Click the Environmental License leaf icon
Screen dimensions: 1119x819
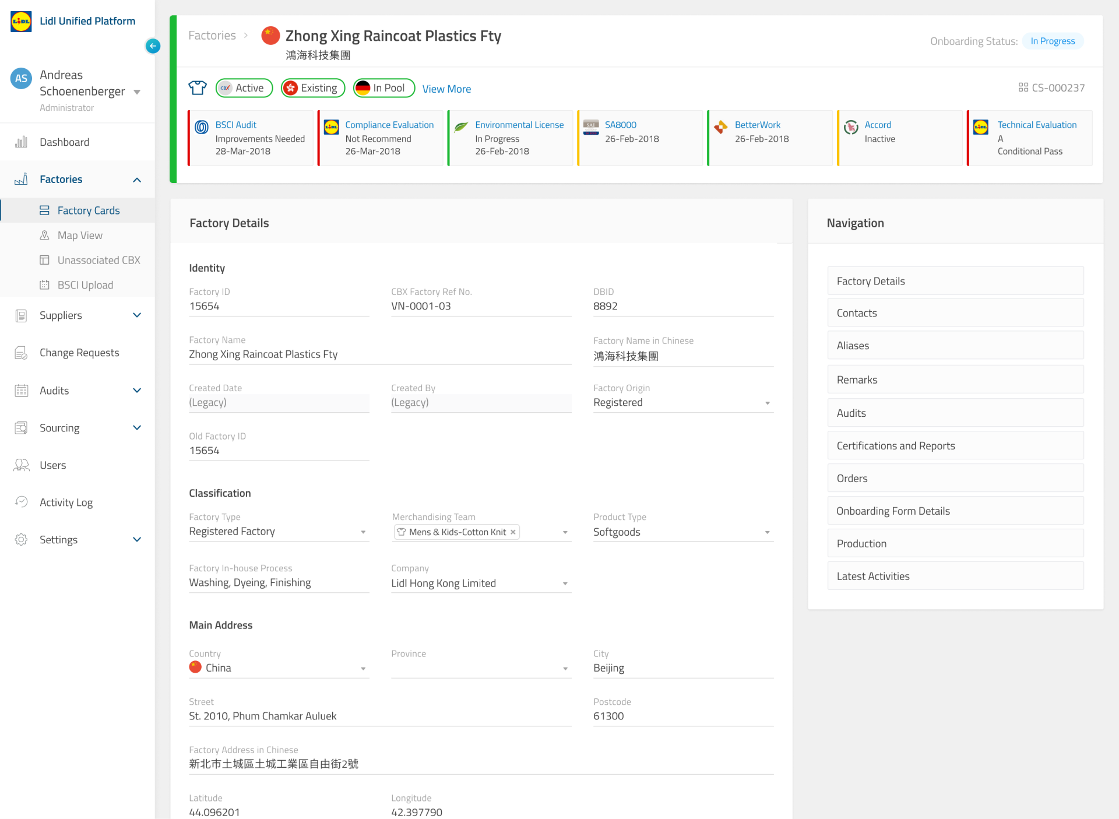pos(461,126)
